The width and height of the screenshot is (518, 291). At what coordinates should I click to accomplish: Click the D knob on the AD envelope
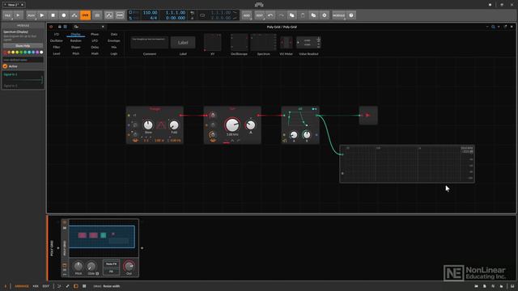307,135
